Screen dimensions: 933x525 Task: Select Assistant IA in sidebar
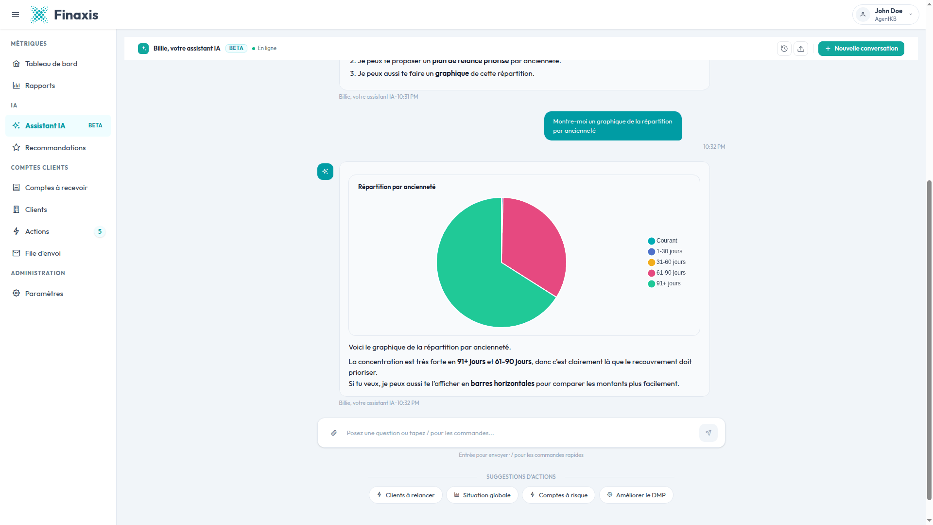pyautogui.click(x=58, y=125)
